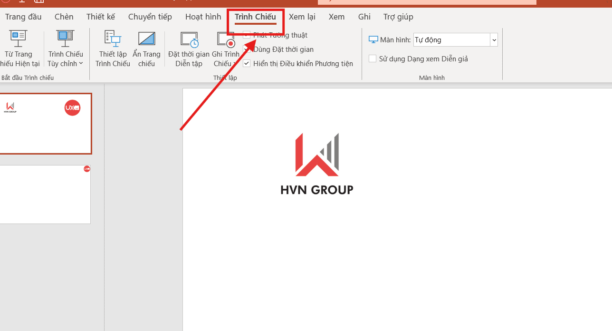Enable Sử dụng Dạng xem Diễn giả

click(x=372, y=58)
